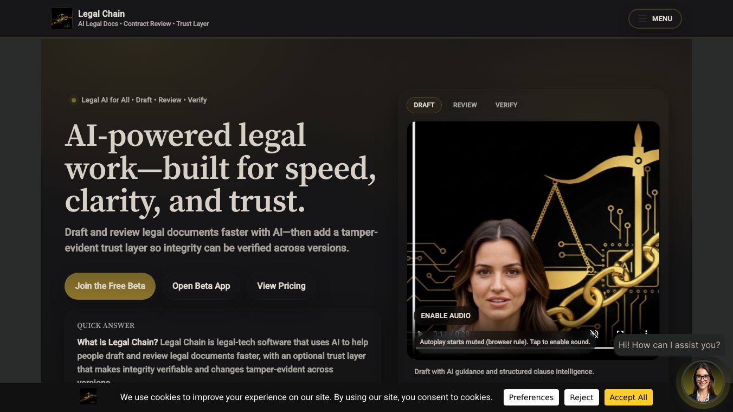Open the chat assistant avatar

point(703,382)
